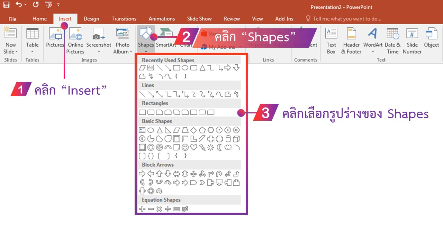Select the Decagon (10) basic shape

(236, 130)
